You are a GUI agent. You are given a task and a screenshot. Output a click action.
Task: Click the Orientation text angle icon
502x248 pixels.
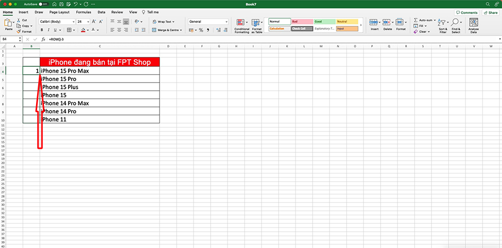[136, 22]
